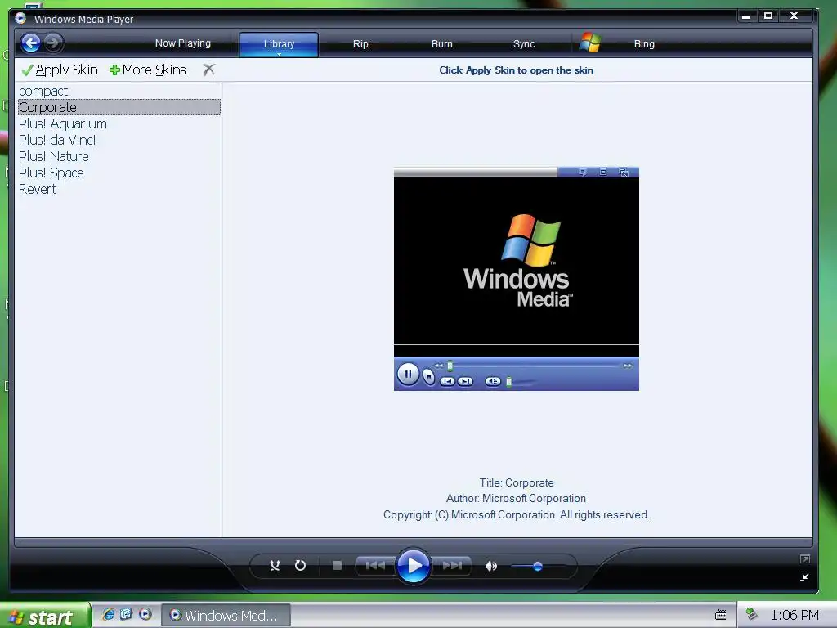The height and width of the screenshot is (628, 837).
Task: Open the Library tab
Action: pos(279,43)
